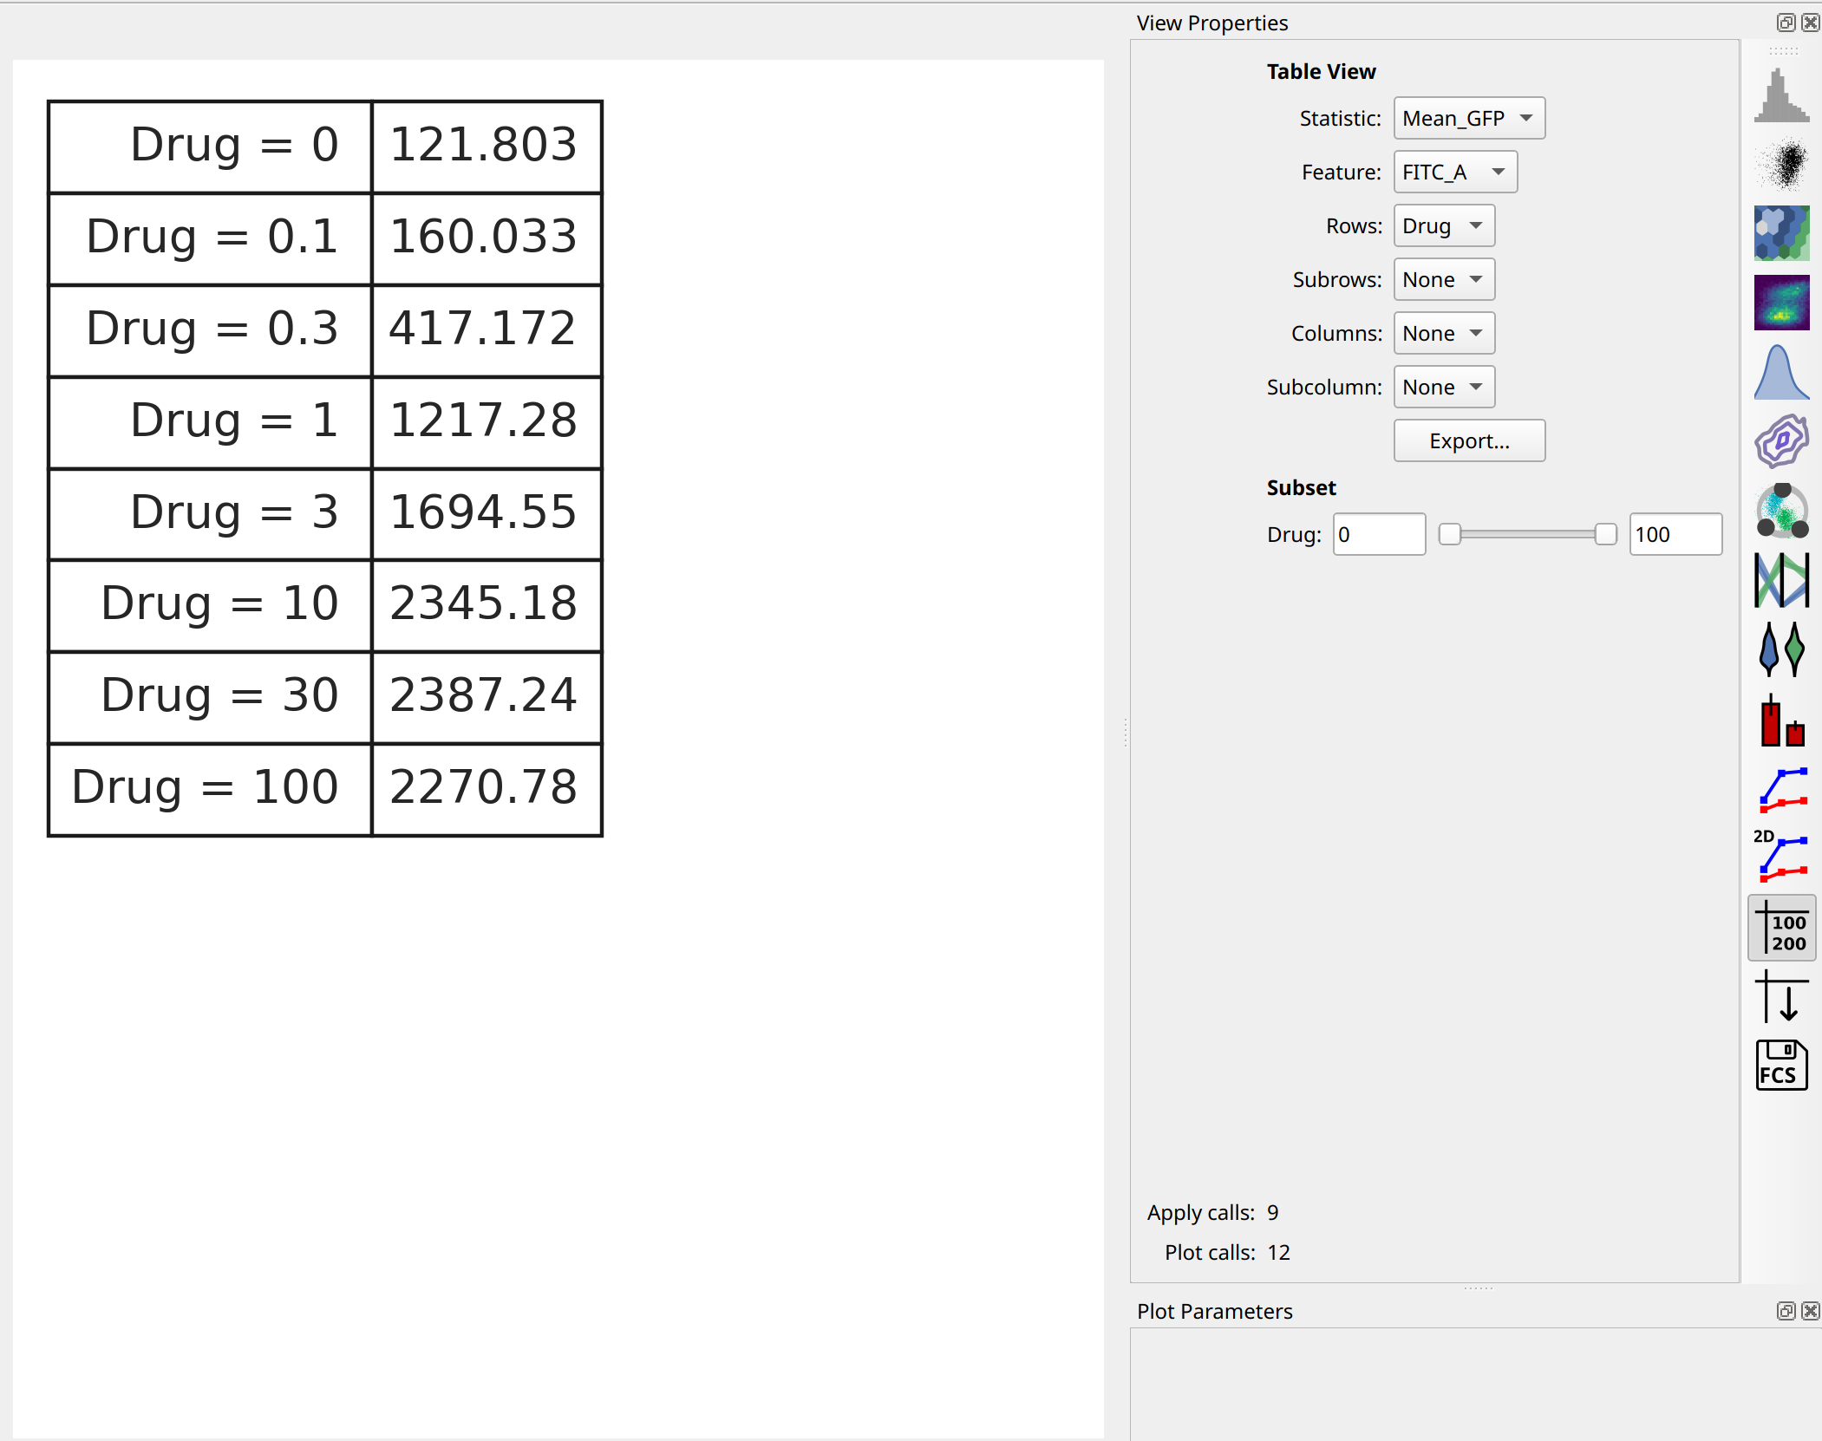Click the Drug subset minimum value field
1822x1441 pixels.
click(x=1379, y=535)
